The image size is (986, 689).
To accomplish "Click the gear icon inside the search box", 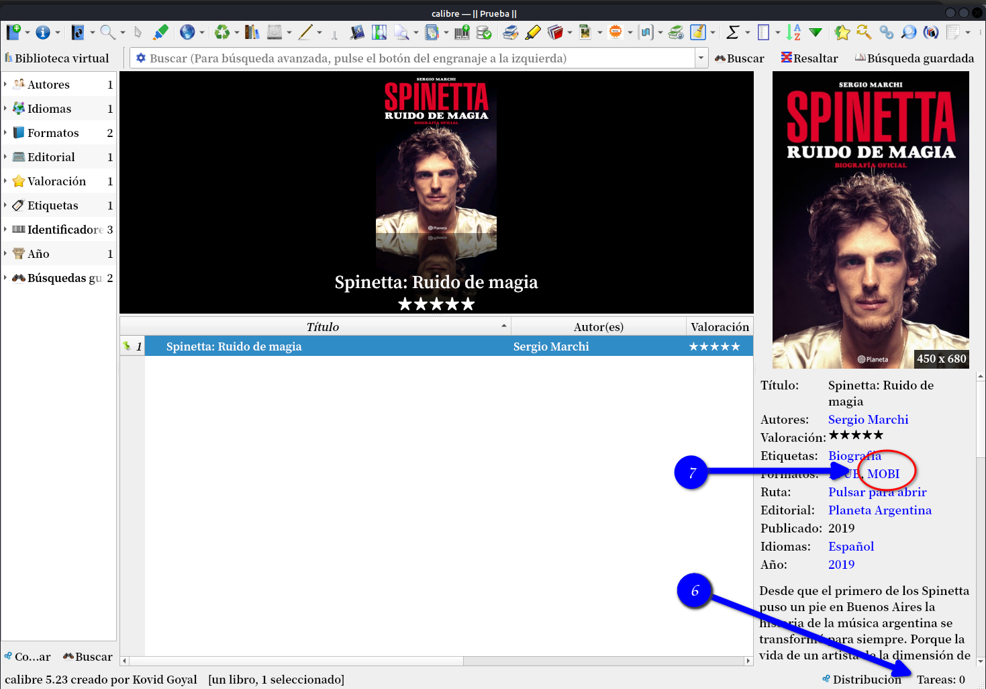I will (141, 58).
